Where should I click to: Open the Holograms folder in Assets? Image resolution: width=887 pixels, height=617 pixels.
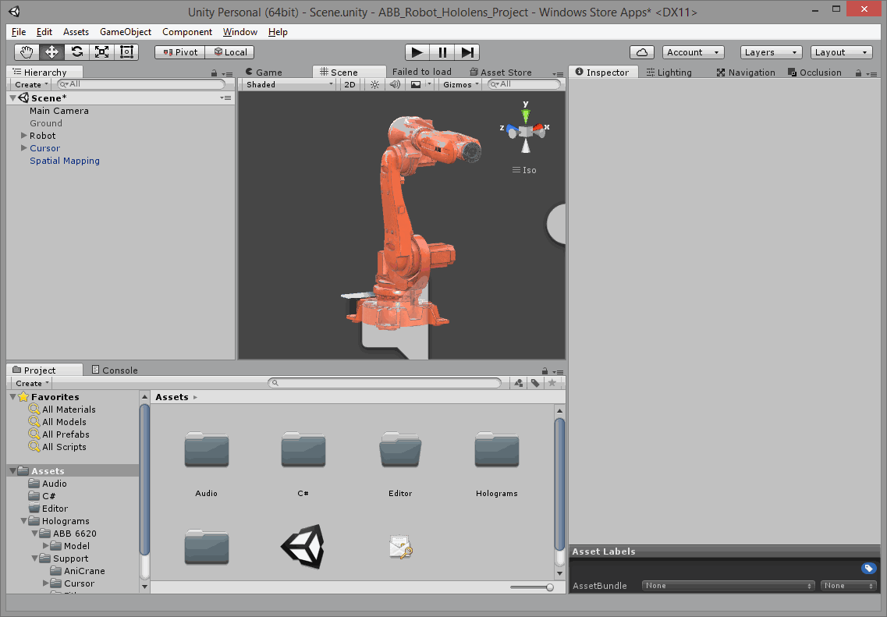pos(497,451)
